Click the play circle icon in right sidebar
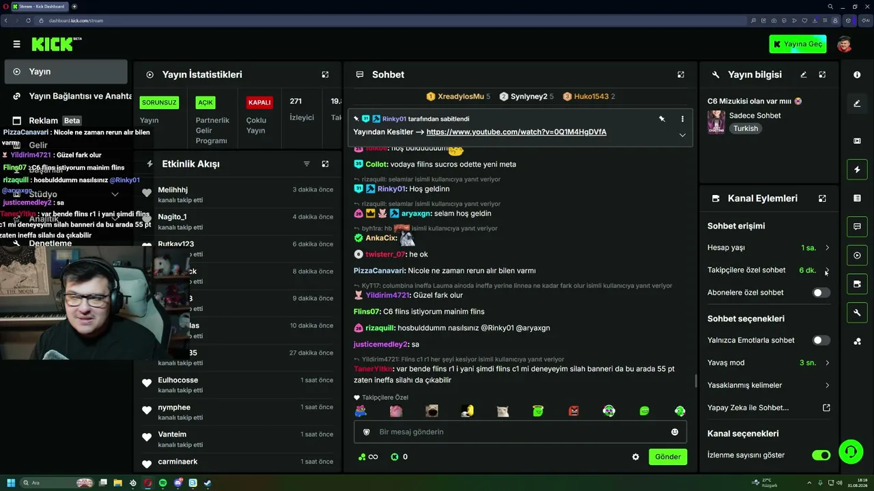 [x=857, y=256]
